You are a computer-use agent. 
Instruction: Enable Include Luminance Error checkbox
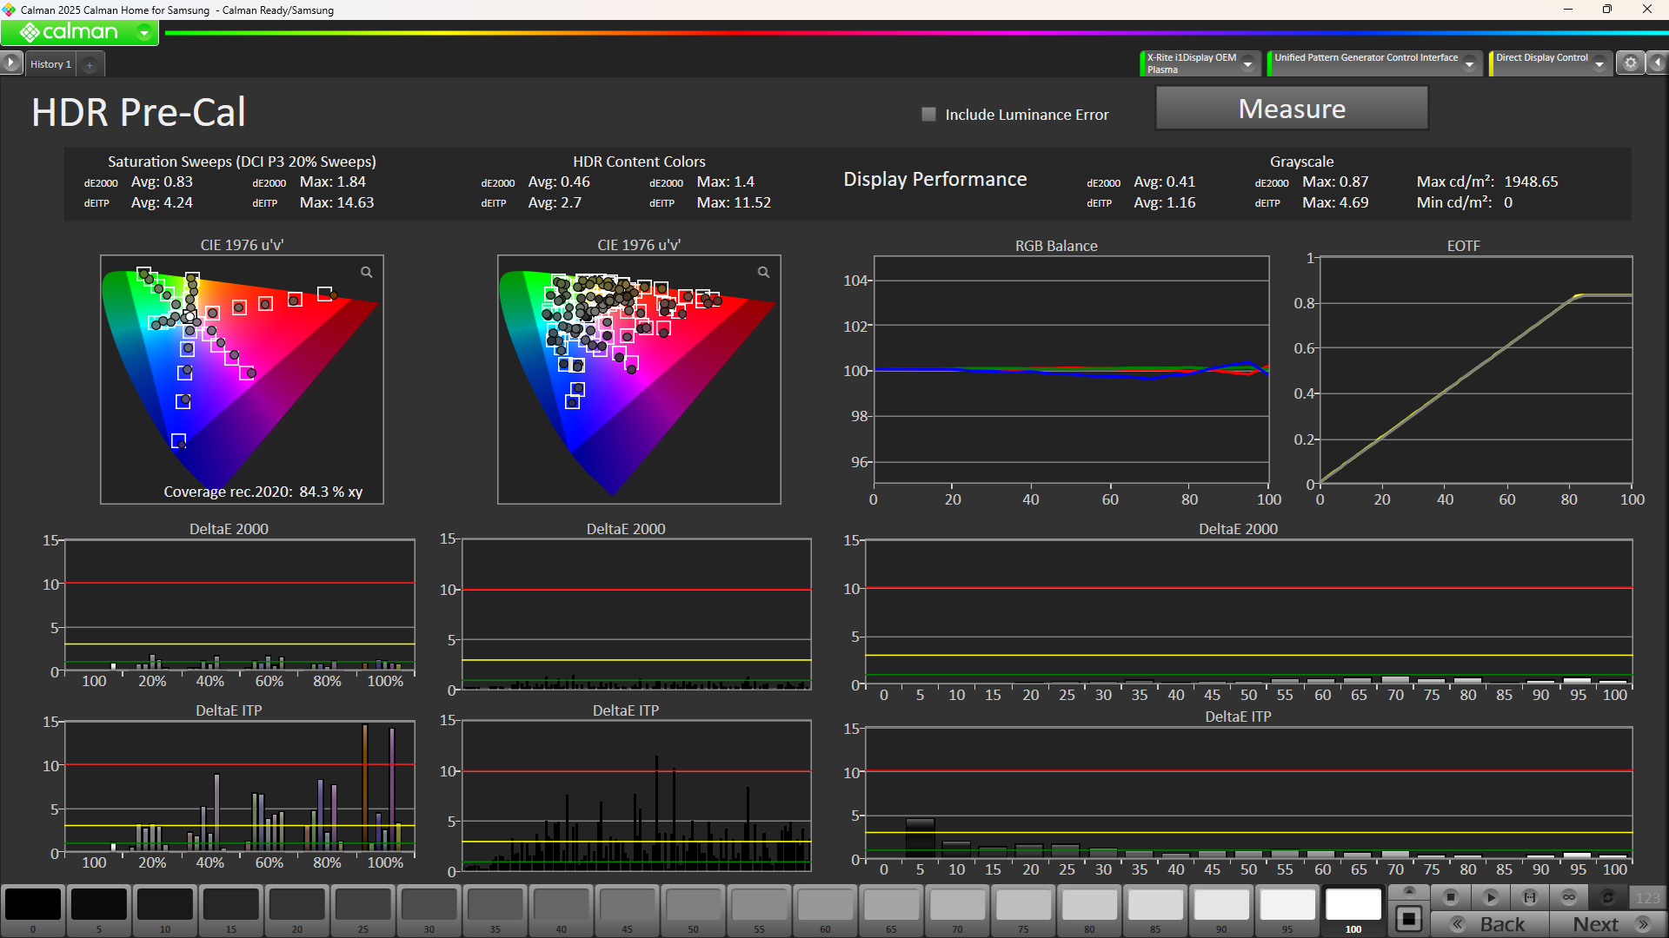tap(928, 115)
